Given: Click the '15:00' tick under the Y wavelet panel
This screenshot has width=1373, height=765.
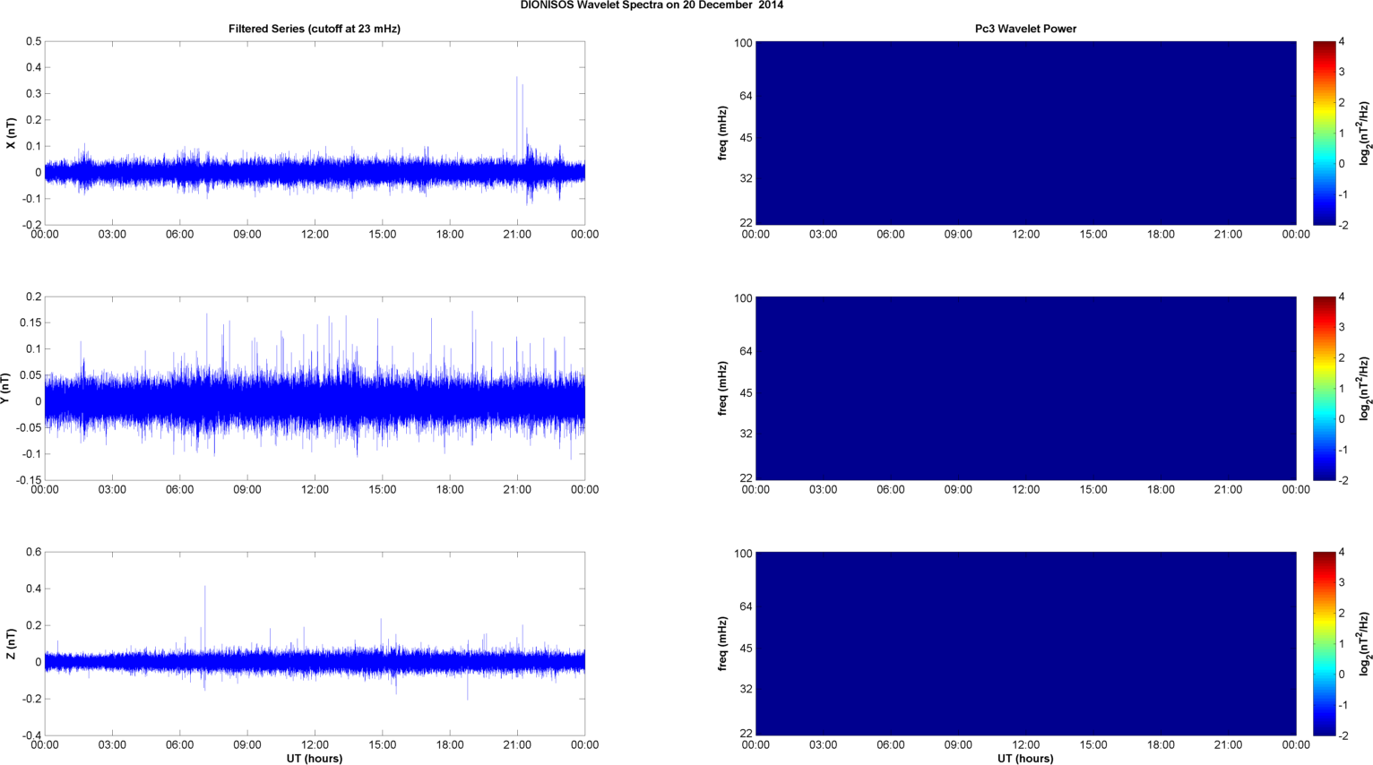Looking at the screenshot, I should pos(1093,490).
